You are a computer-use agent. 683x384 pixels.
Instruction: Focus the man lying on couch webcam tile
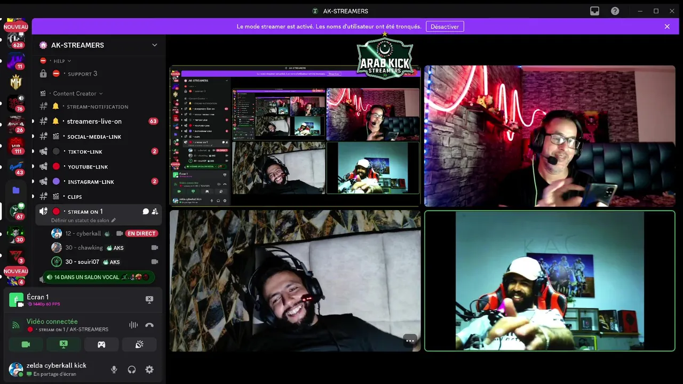pyautogui.click(x=295, y=281)
